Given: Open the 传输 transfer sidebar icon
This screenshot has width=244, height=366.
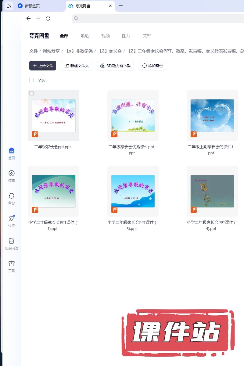Looking at the screenshot, I should coord(12,174).
